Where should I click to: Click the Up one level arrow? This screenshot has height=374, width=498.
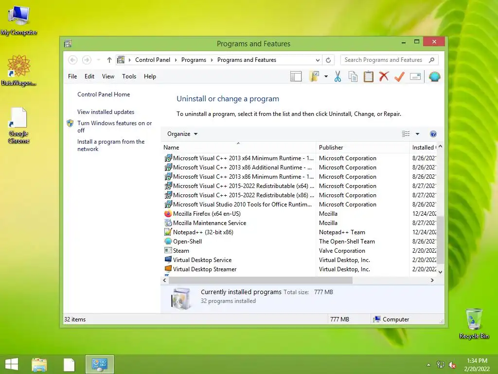click(109, 60)
